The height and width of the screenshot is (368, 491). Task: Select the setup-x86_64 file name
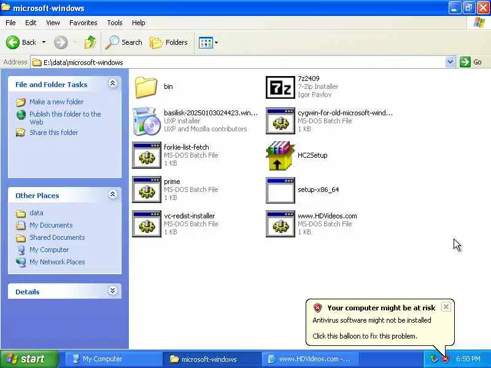(318, 190)
